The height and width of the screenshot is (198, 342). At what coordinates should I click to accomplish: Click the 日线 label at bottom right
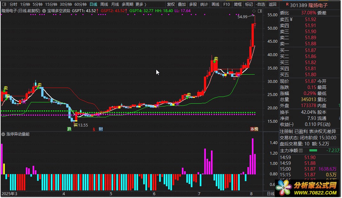point(271,194)
